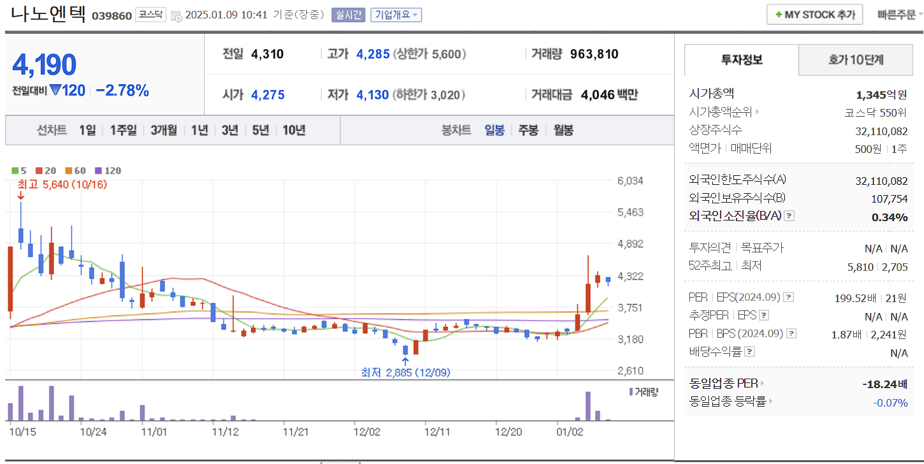Click the 배당수익률 help icon
The image size is (924, 464).
(x=750, y=351)
